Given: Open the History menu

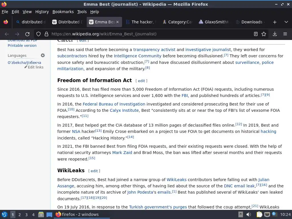Looking at the screenshot, I should [x=42, y=12].
